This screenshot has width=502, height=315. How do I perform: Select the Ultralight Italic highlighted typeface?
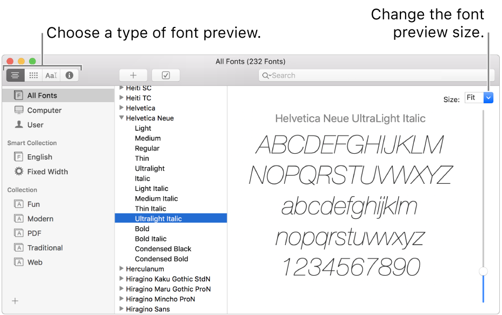[x=159, y=218]
